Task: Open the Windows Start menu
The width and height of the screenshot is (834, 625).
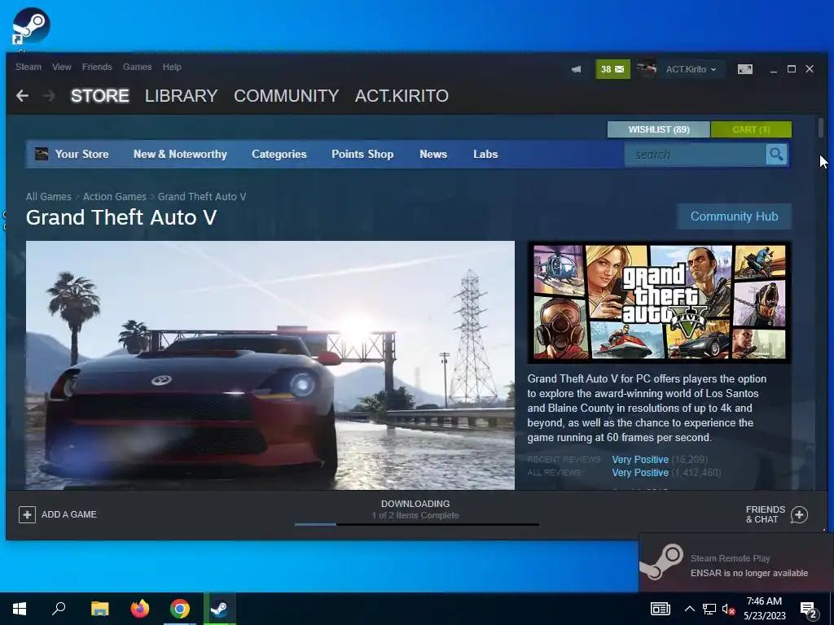Action: coord(20,609)
